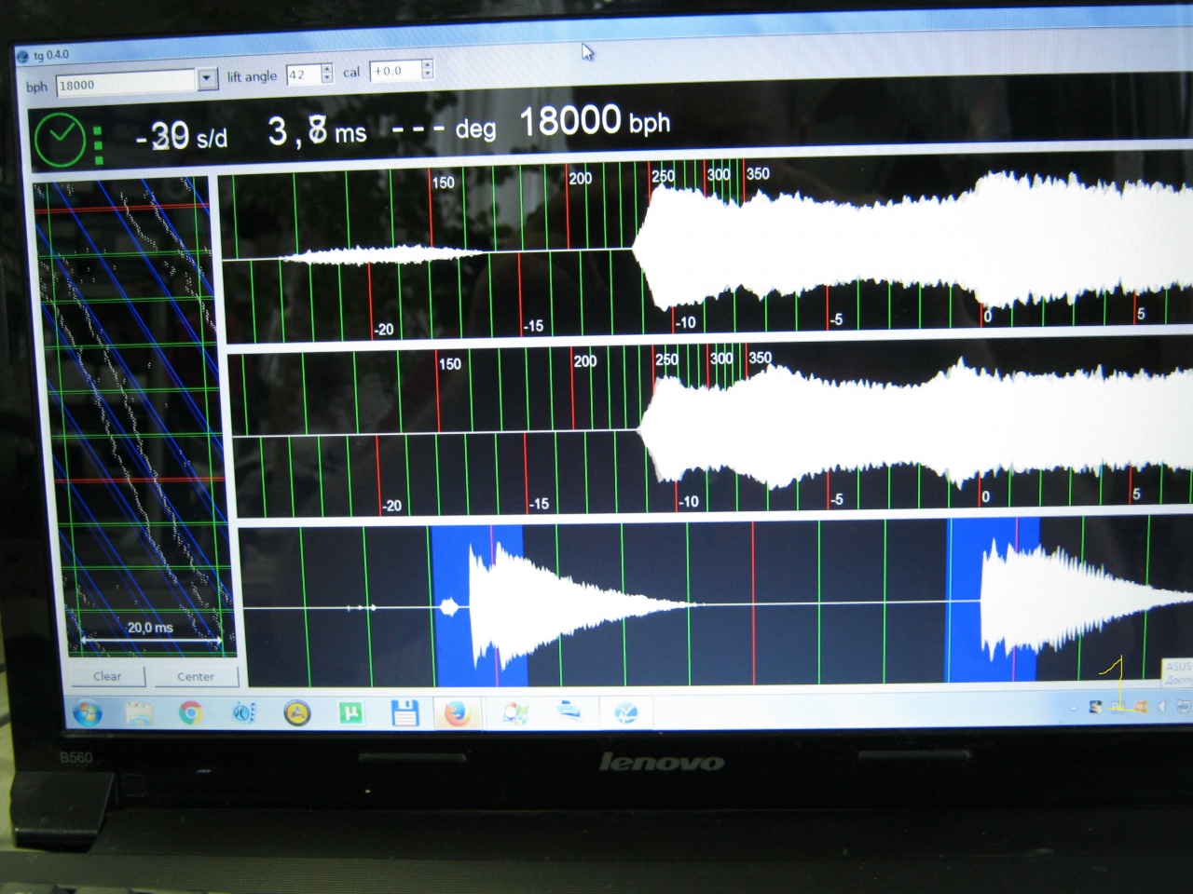Click the 20,0 ms scale in paperstrip

point(151,629)
